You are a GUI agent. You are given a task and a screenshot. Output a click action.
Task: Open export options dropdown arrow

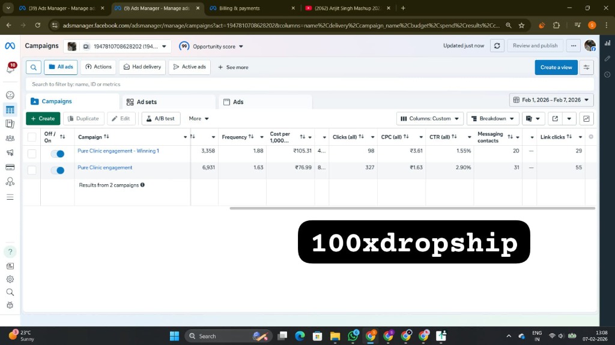(569, 119)
